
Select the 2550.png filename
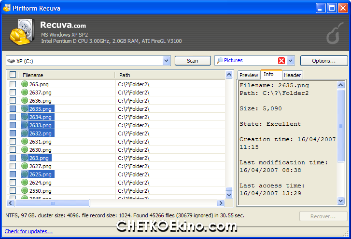click(40, 191)
